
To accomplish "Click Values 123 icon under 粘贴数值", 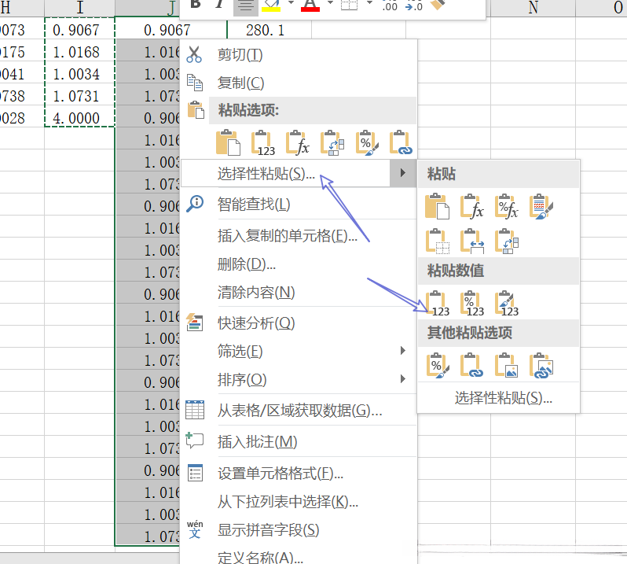I will click(438, 304).
